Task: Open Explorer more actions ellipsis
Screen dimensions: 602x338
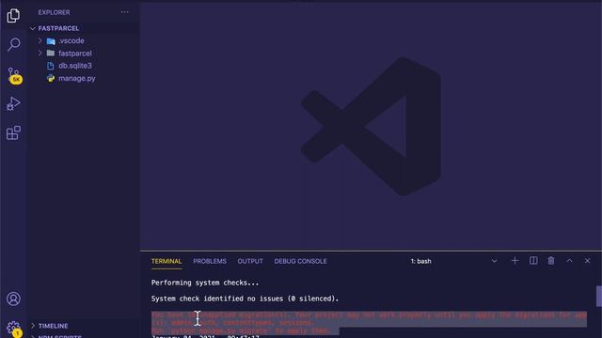Action: click(x=125, y=12)
